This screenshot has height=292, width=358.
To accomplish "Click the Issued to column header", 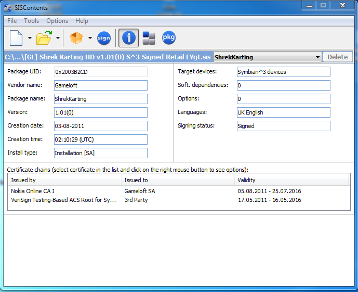I will click(178, 180).
